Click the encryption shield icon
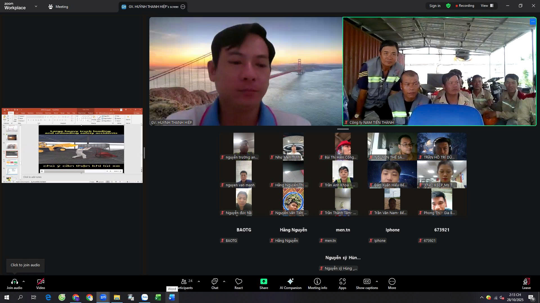 [448, 6]
